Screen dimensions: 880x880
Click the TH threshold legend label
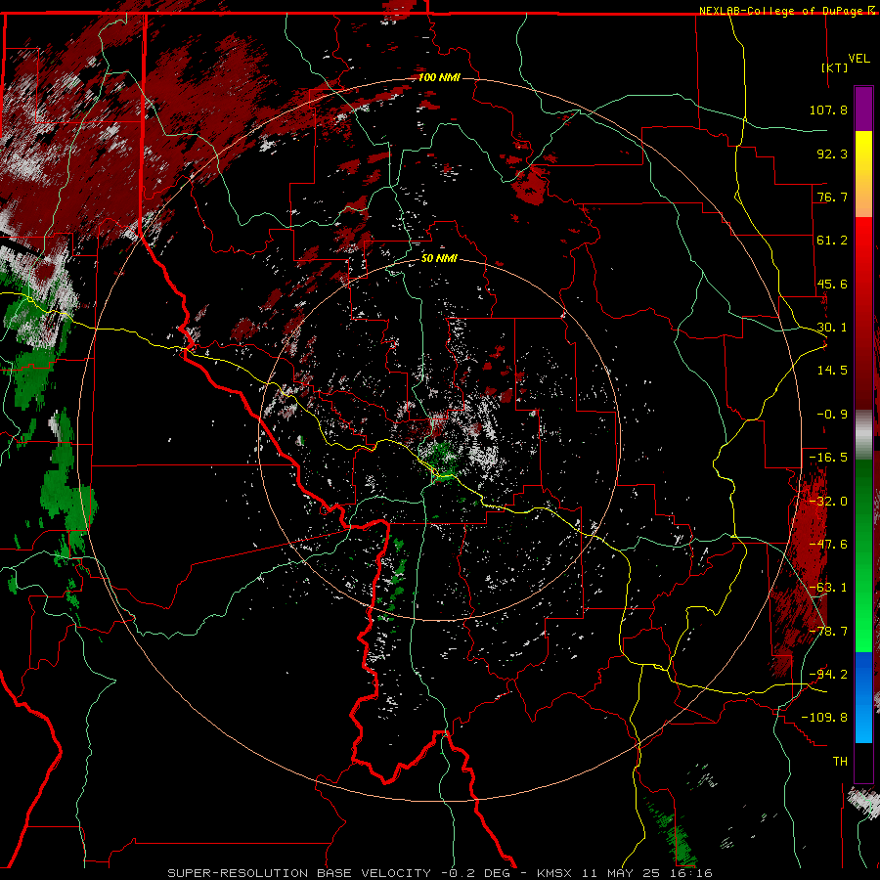pyautogui.click(x=840, y=762)
